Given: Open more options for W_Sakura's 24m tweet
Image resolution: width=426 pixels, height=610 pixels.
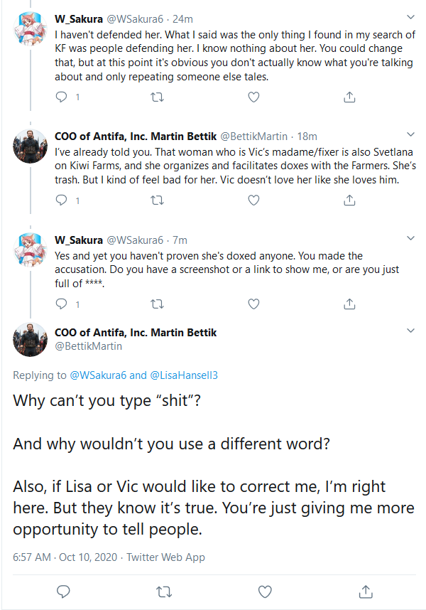Looking at the screenshot, I should coord(410,17).
